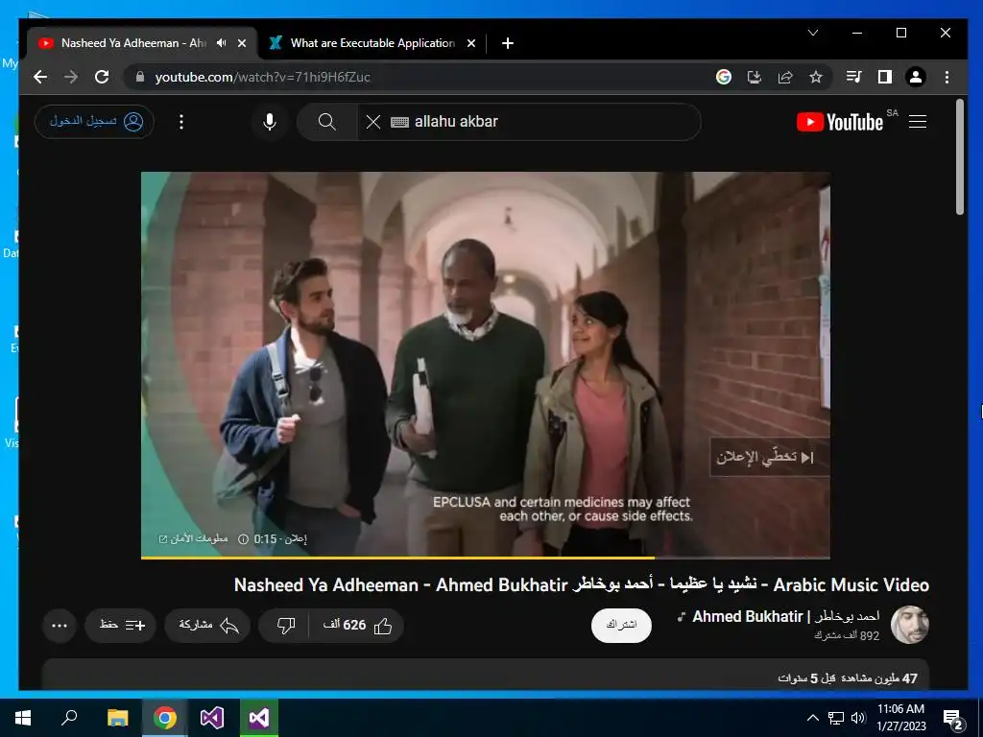Click Chrome icon in the taskbar
The image size is (983, 737).
click(165, 718)
